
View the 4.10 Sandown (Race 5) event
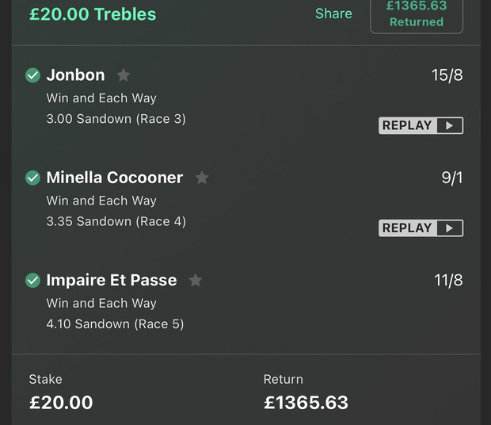coord(115,324)
